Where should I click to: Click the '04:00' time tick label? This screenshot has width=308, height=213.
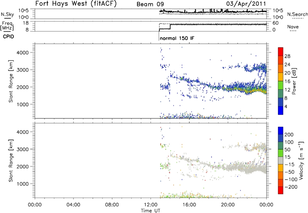(73, 205)
